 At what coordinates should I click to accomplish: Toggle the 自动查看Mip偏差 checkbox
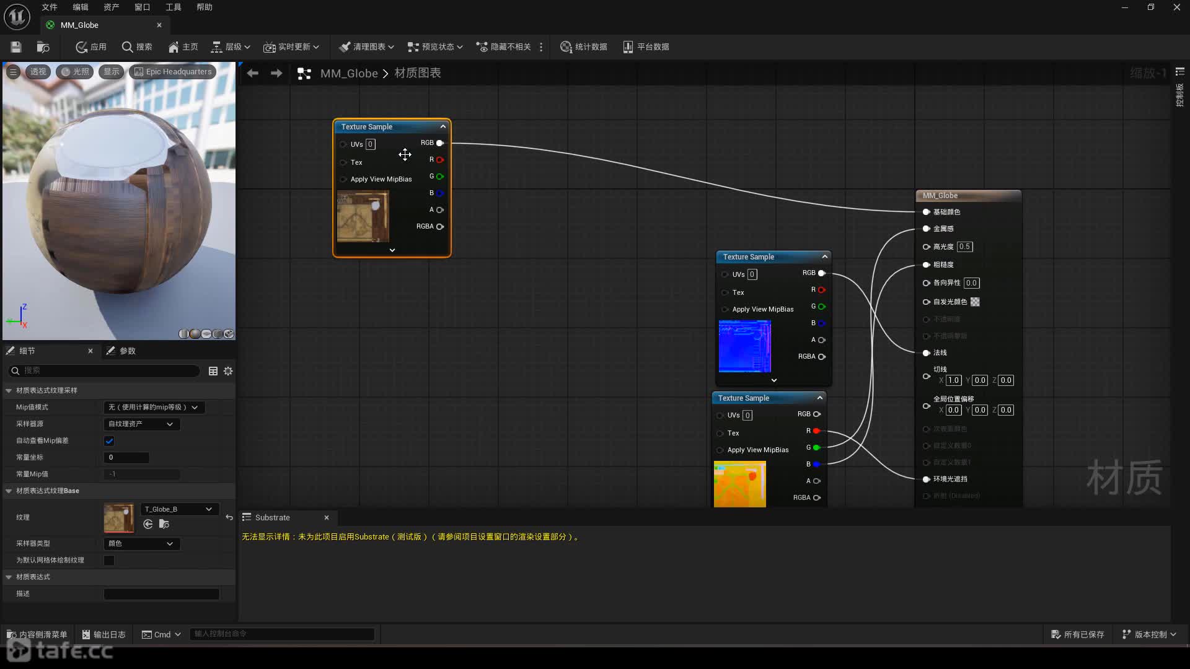coord(109,441)
